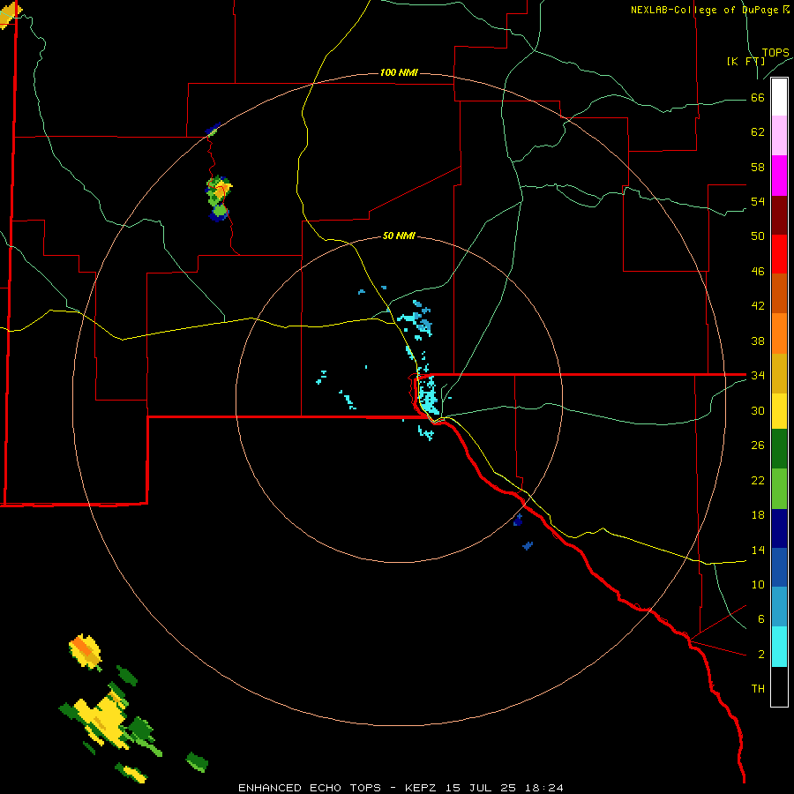This screenshot has height=794, width=794.
Task: Click the '34' legend value
Action: pos(758,376)
